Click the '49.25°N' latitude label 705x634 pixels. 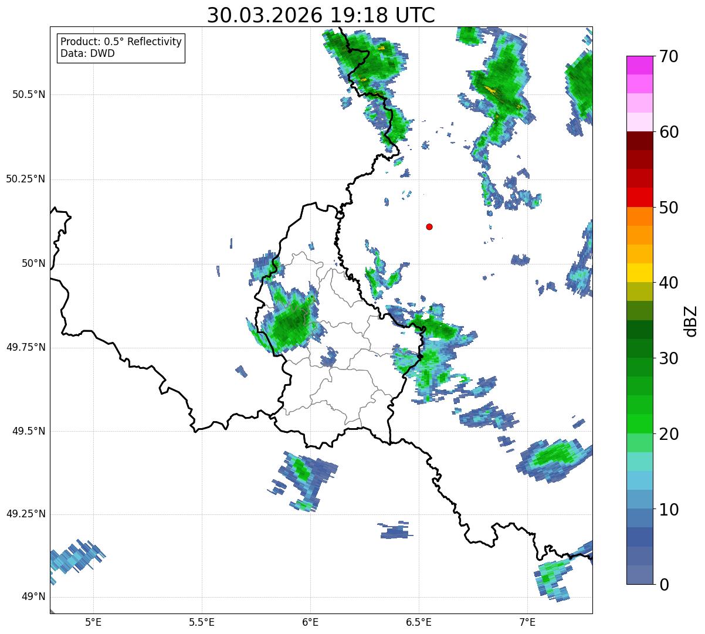(25, 514)
